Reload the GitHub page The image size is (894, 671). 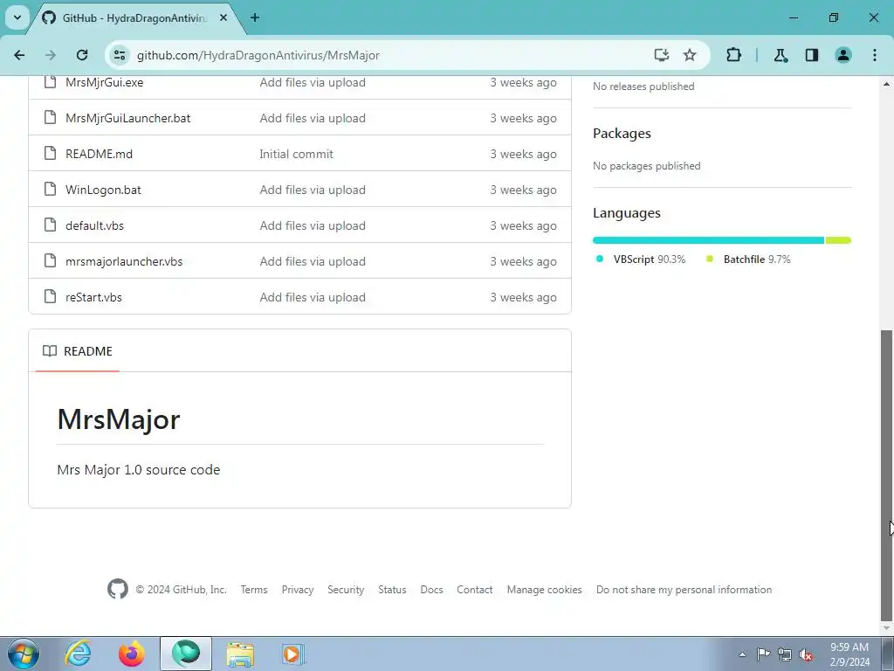pos(82,55)
